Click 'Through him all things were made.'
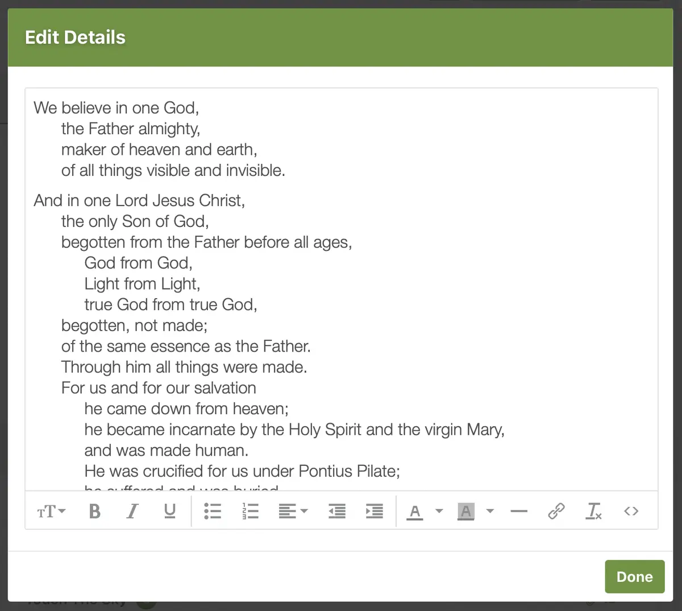 [x=184, y=367]
